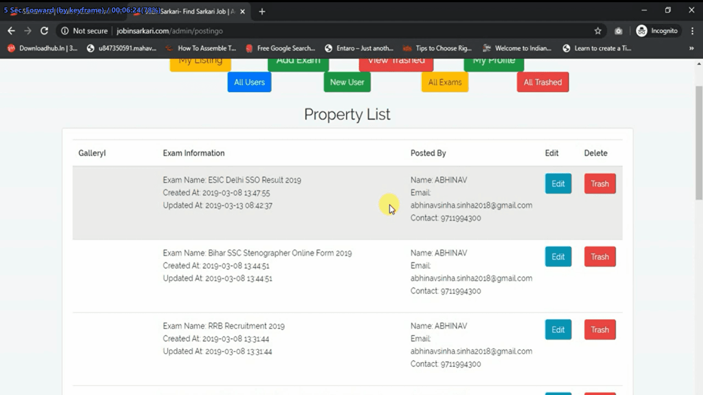
Task: Click the Property List heading
Action: pyautogui.click(x=347, y=114)
